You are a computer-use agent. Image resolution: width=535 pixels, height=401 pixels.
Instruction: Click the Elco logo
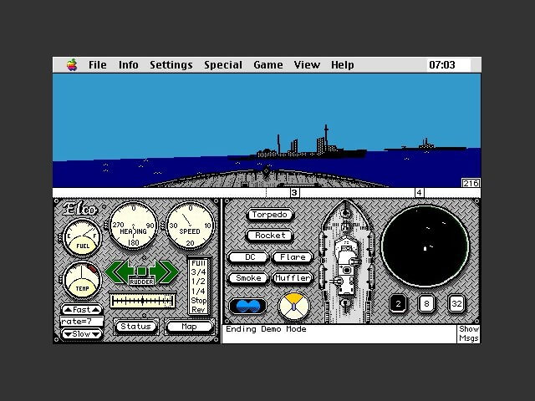[80, 209]
